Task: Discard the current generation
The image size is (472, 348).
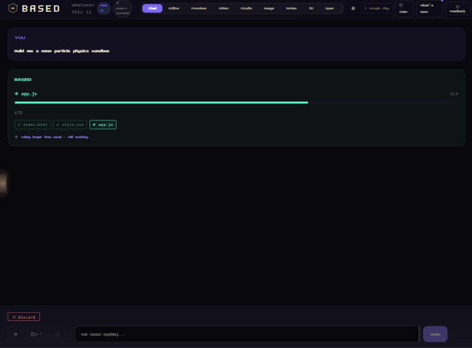Action: 24,317
